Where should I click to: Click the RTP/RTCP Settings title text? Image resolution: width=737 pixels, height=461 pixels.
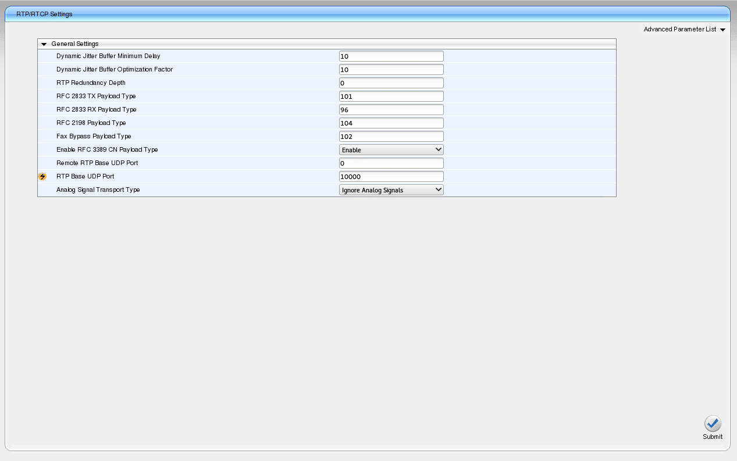point(44,14)
